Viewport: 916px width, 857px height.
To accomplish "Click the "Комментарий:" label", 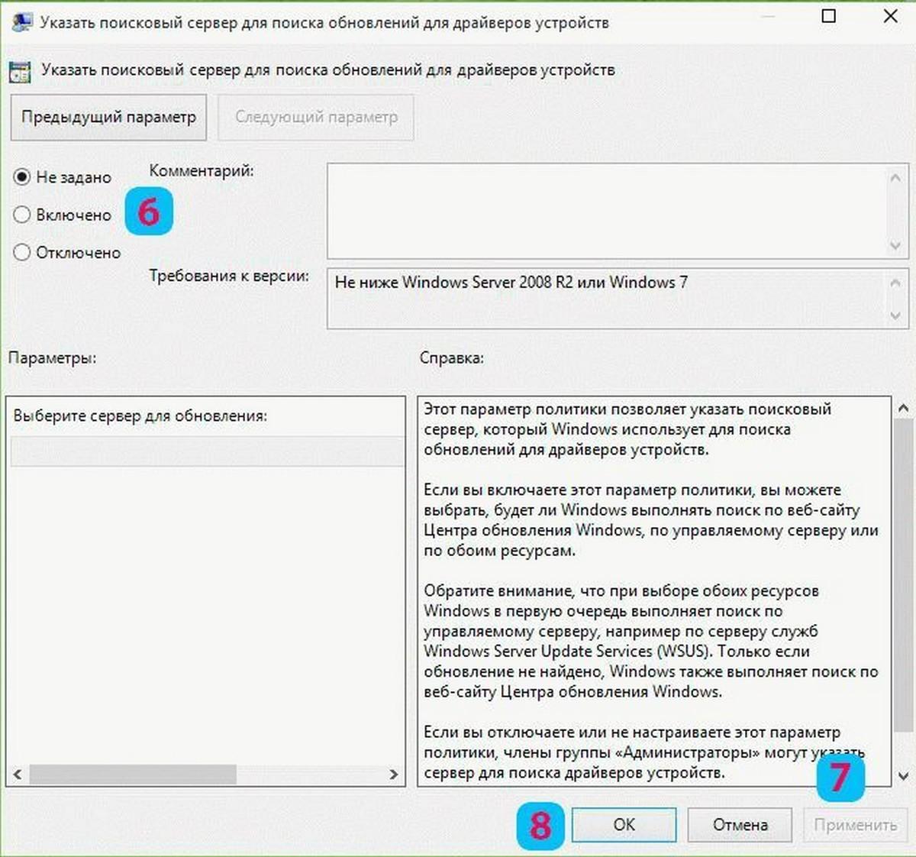I will coord(202,171).
